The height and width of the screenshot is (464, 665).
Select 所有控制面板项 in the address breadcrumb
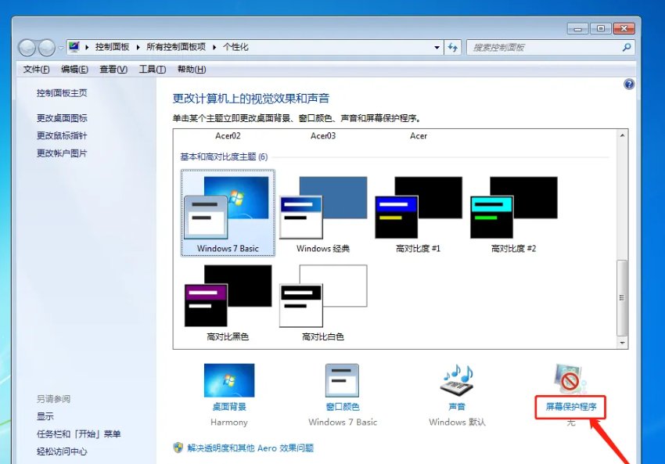[176, 47]
